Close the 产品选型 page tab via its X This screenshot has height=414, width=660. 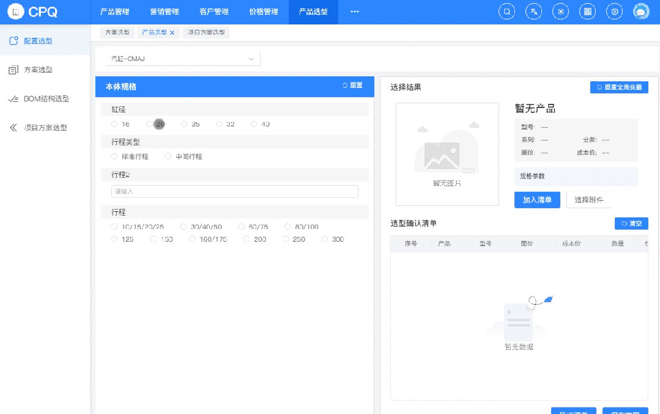click(x=172, y=32)
